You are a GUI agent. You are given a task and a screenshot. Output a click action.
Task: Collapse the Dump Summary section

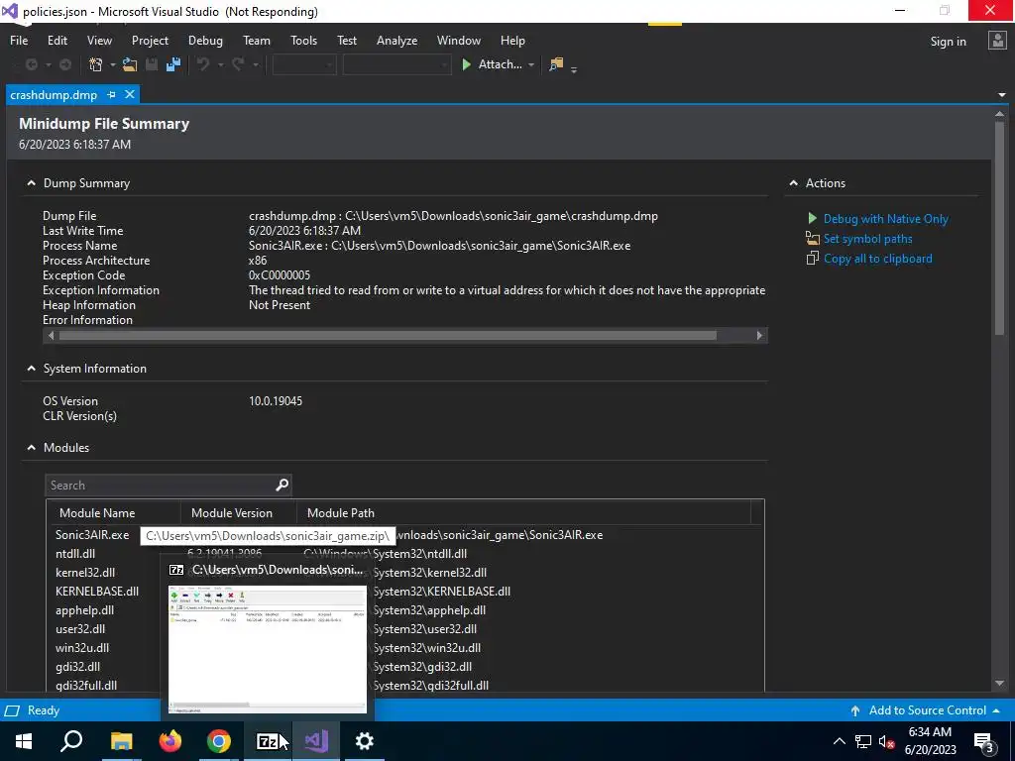(x=31, y=183)
